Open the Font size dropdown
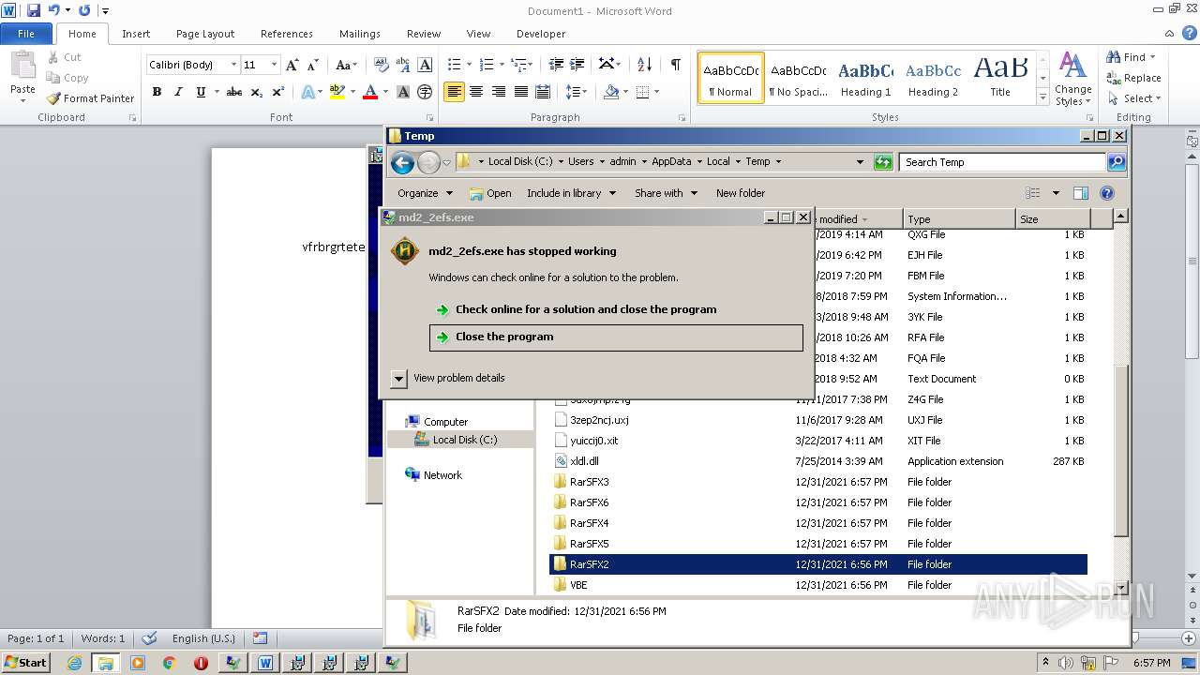The width and height of the screenshot is (1200, 675). [274, 65]
